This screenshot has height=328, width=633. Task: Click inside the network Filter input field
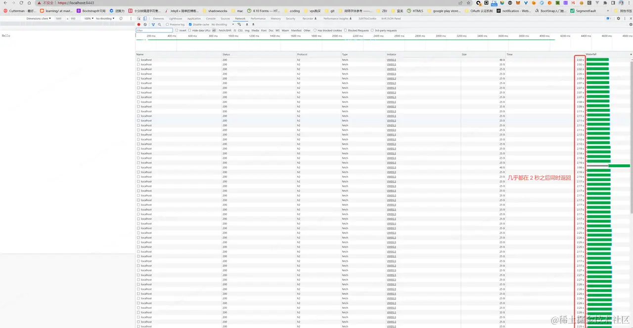[153, 30]
